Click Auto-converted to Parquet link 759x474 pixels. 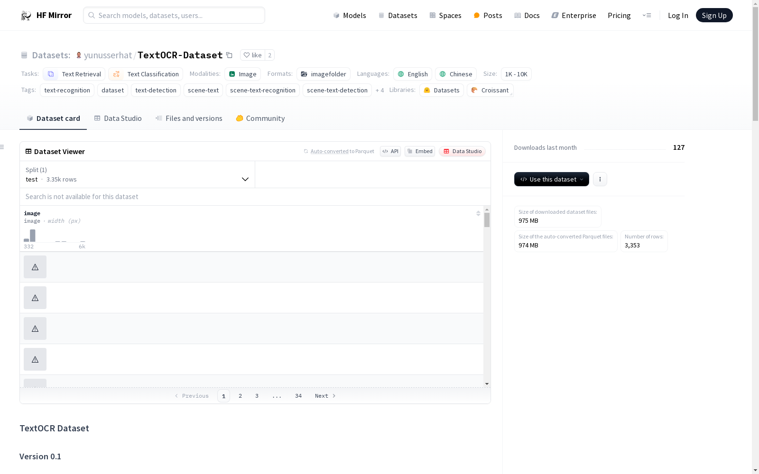[x=339, y=151]
